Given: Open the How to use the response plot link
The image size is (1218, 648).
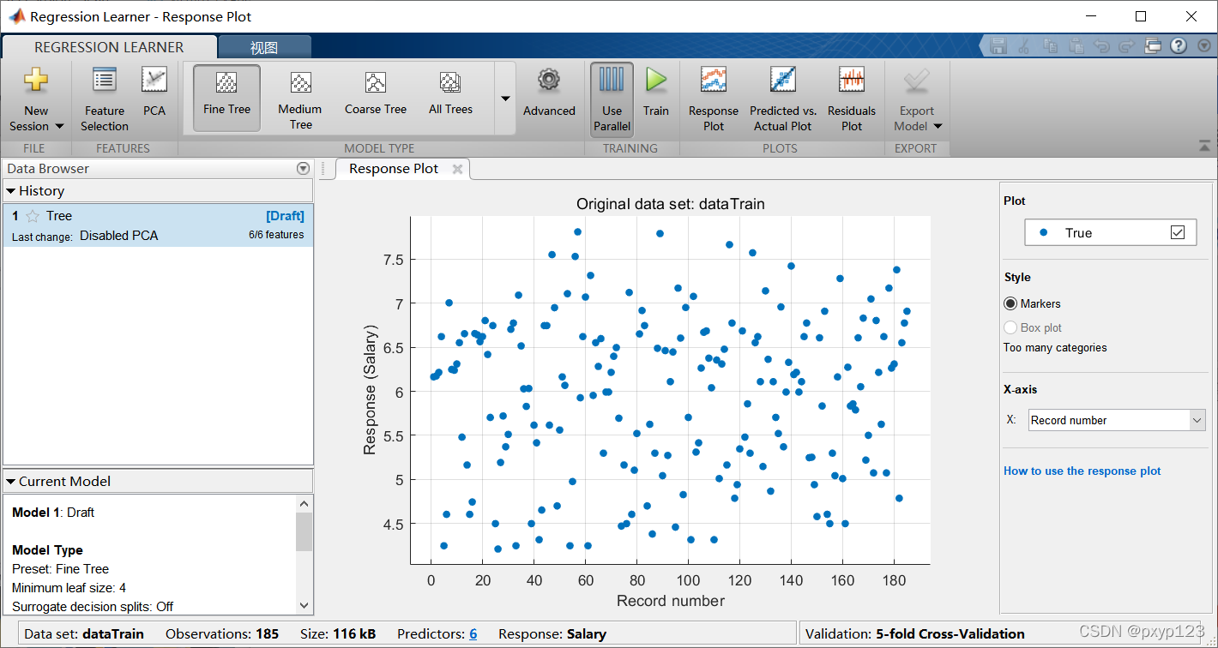Looking at the screenshot, I should [1082, 471].
